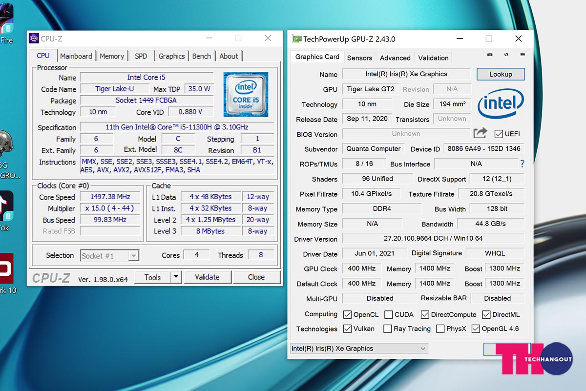Click the code name "Tiger Lake-U"

point(115,89)
